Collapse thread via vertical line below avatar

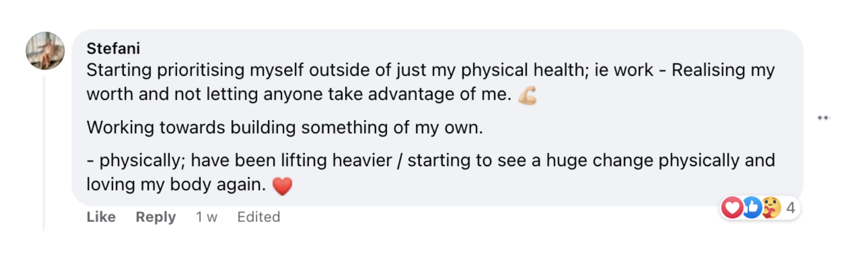tap(44, 152)
